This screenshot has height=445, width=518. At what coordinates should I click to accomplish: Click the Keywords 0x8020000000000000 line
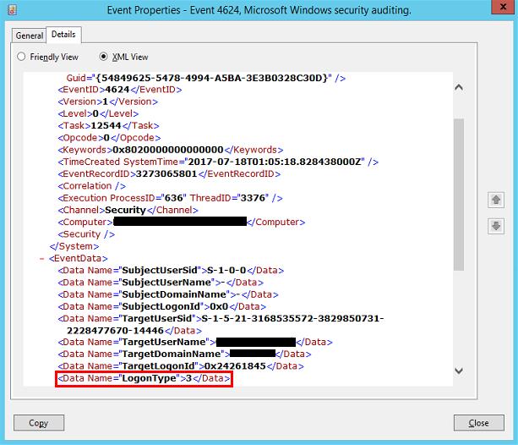[x=171, y=150]
